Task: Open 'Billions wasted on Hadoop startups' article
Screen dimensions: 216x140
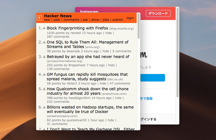Action: pos(90,109)
